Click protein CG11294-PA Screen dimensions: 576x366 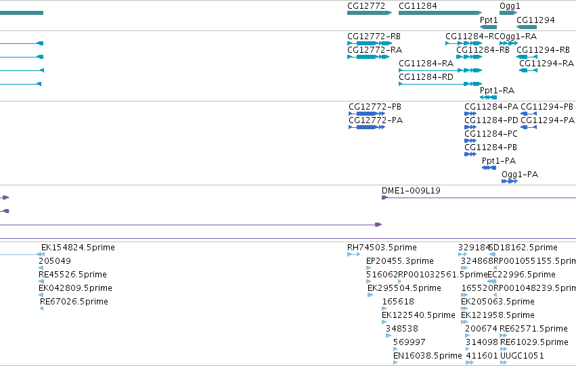pos(529,127)
